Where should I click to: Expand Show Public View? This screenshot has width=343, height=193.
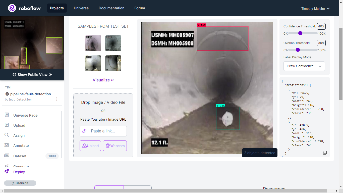click(x=32, y=75)
